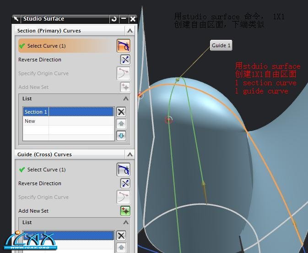Move section list item down with the arrow
The image size is (308, 253).
click(x=121, y=136)
